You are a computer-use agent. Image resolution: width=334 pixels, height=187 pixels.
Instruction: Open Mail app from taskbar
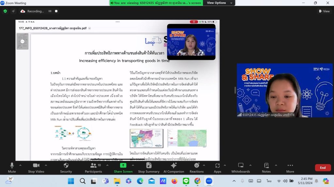151,181
